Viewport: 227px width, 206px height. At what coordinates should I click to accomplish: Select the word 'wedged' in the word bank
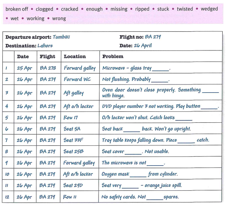click(209, 9)
